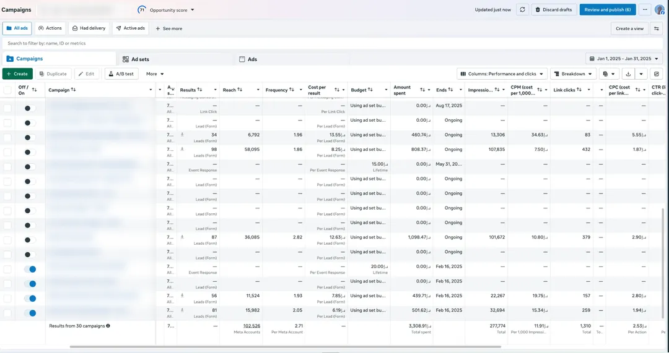The height and width of the screenshot is (353, 669).
Task: Open the profile avatar at top right
Action: 660,10
